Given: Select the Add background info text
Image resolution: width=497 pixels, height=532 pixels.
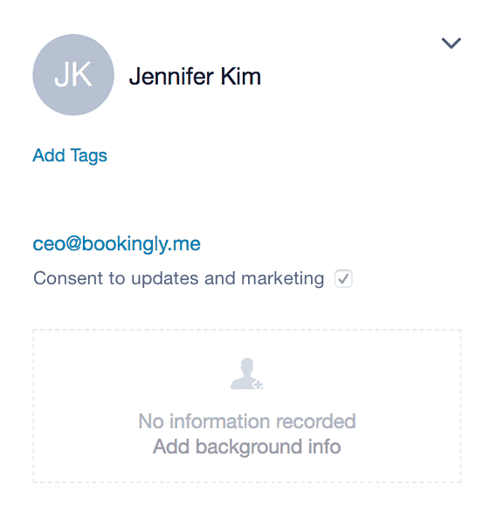Looking at the screenshot, I should point(247,447).
